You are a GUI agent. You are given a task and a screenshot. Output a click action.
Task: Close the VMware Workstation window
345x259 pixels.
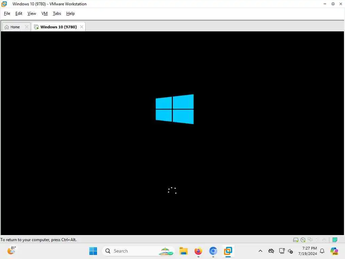(x=341, y=4)
